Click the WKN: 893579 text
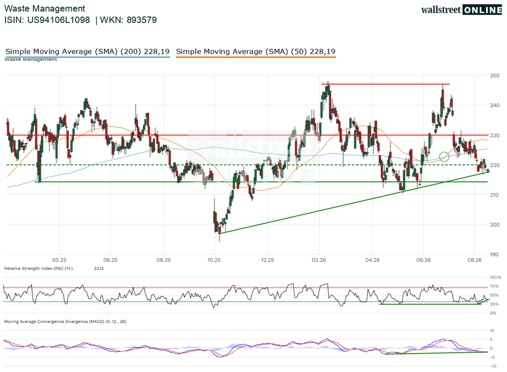Screen dimensions: 507x372 click(129, 20)
